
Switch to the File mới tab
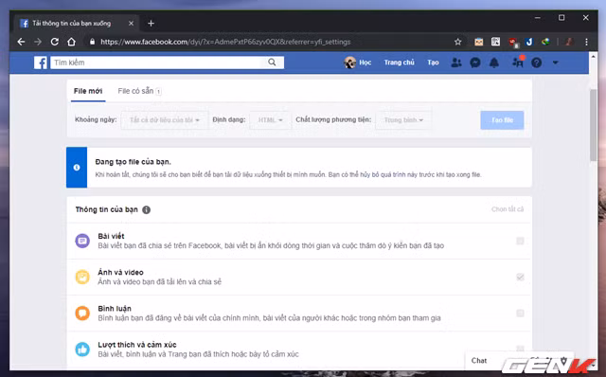coord(88,91)
